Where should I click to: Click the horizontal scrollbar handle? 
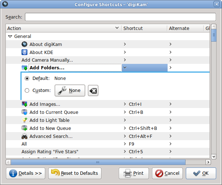coord(98,162)
